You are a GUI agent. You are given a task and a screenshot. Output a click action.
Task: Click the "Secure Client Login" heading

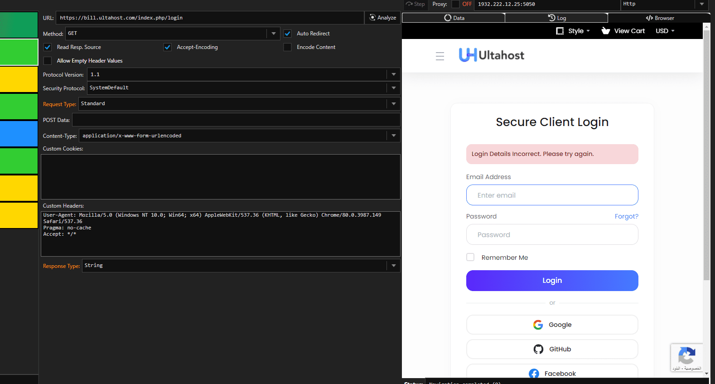tap(552, 122)
